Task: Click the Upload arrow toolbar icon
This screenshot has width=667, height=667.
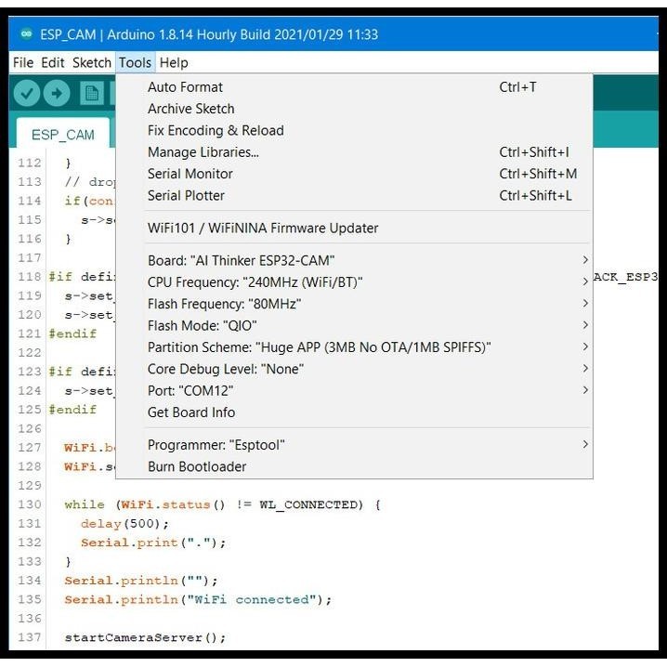Action: pos(58,93)
